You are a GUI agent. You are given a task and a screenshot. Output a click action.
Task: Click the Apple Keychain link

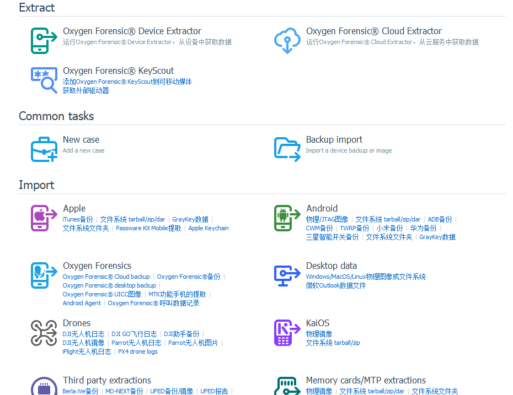[x=209, y=228]
